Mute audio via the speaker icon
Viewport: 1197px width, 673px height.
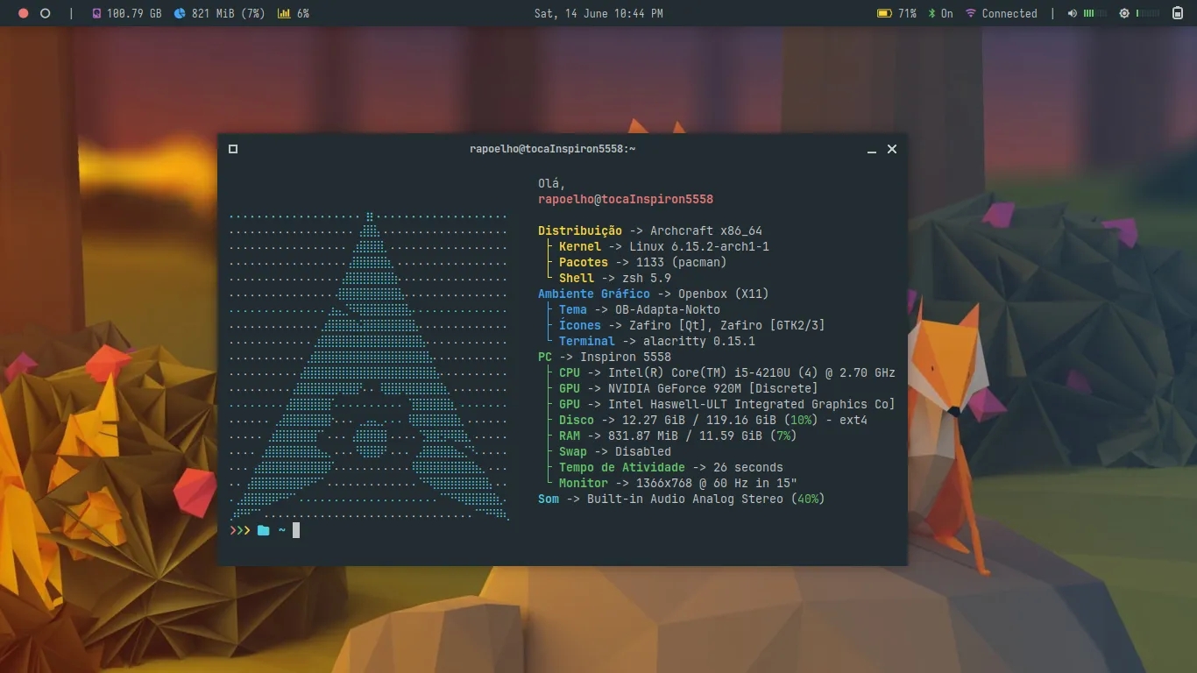point(1073,13)
